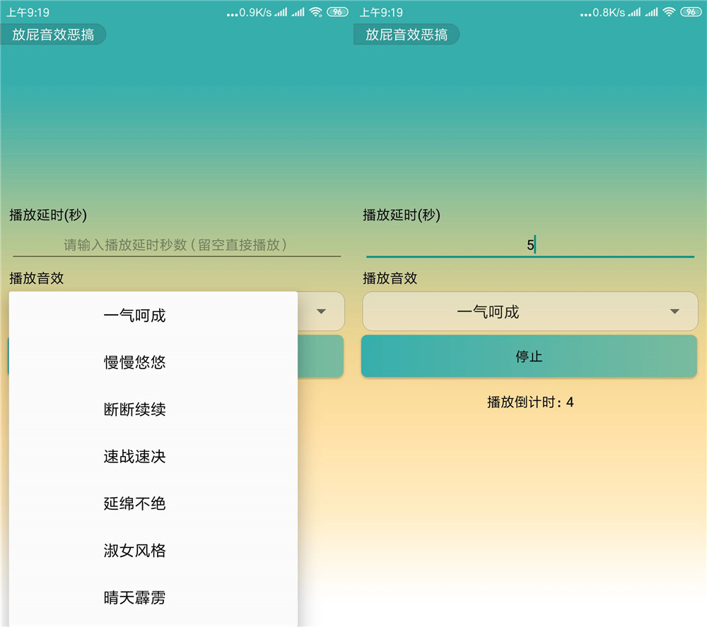The height and width of the screenshot is (627, 707).
Task: Select 一气呵成 in the open sound list
Action: point(134,316)
